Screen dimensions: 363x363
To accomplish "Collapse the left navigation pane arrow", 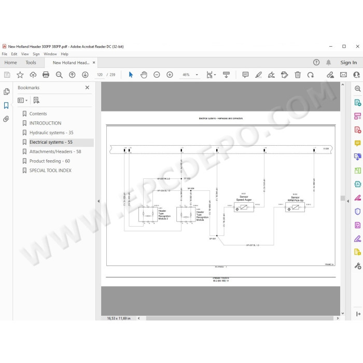I will coord(99,201).
